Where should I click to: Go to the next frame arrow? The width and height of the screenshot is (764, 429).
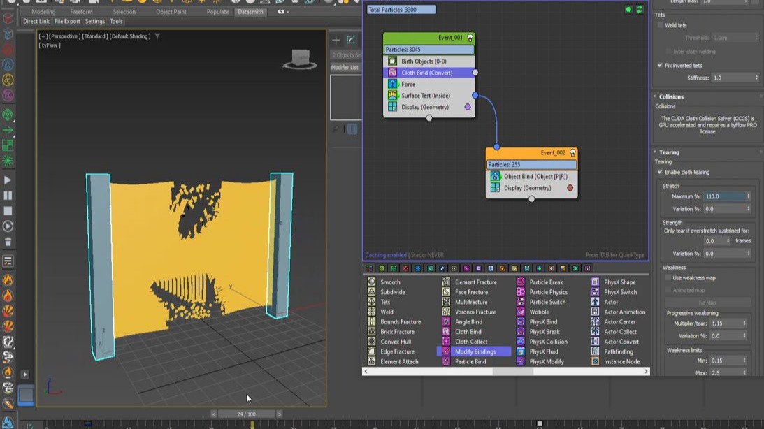tap(279, 414)
